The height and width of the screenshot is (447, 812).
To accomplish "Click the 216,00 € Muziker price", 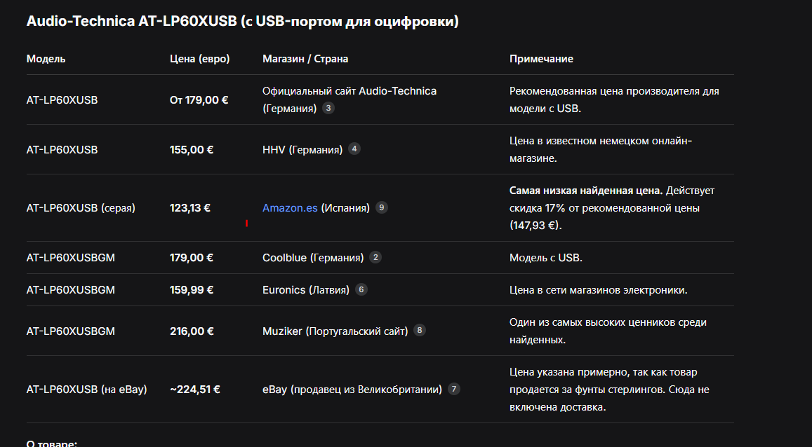I will pyautogui.click(x=192, y=331).
